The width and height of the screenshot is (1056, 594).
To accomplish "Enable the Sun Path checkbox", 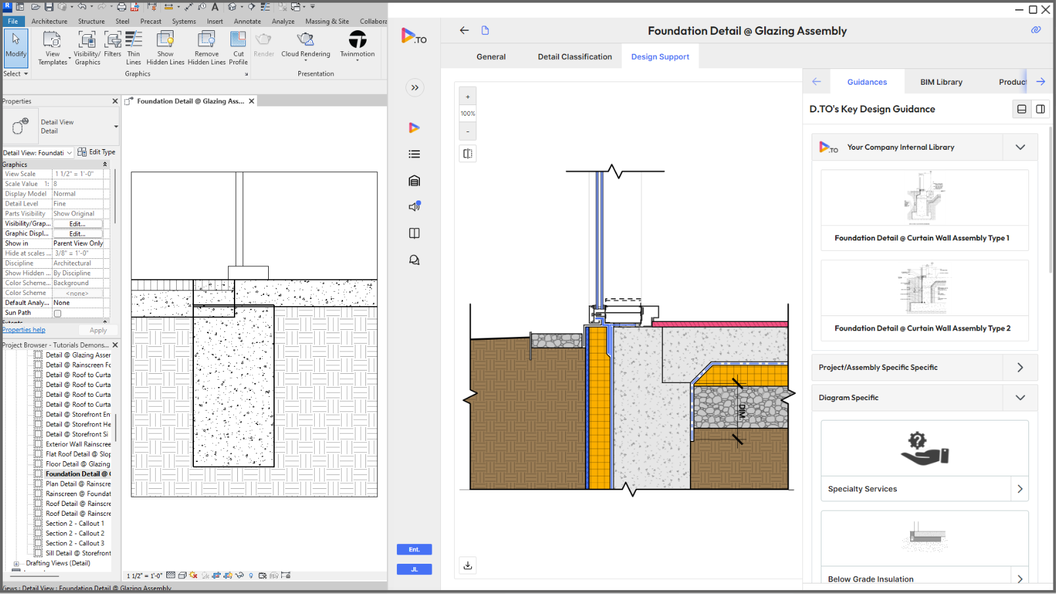I will 58,313.
